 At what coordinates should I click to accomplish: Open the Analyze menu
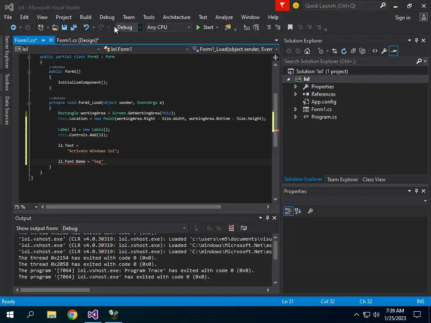tap(224, 17)
